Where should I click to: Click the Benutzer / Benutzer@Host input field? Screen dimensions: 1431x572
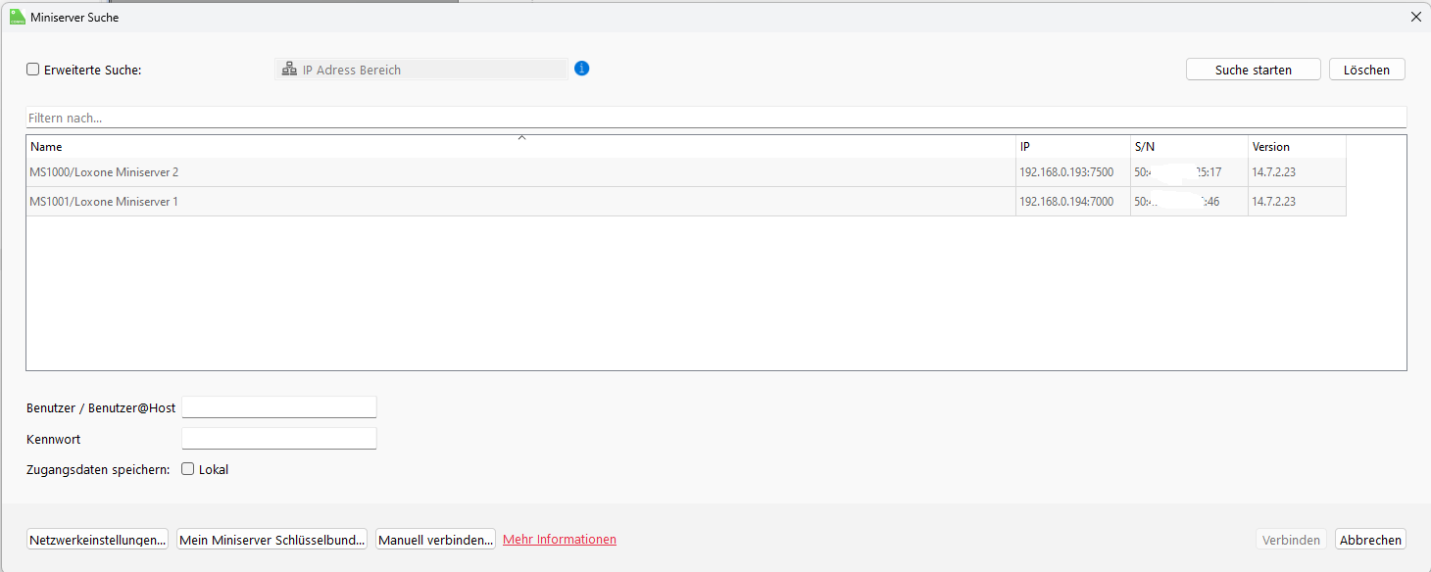[x=279, y=407]
